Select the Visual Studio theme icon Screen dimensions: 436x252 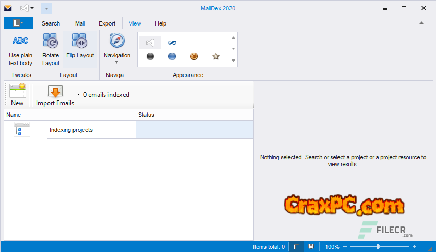(x=150, y=43)
